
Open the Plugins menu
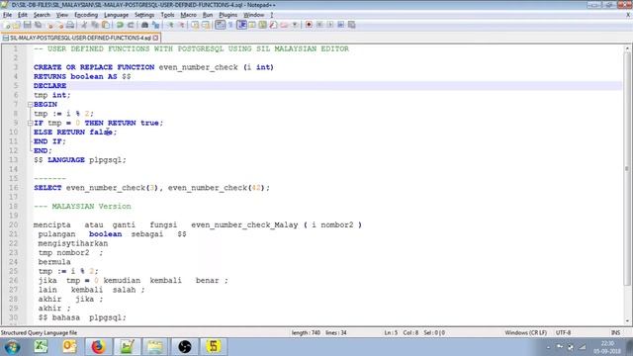click(x=228, y=15)
